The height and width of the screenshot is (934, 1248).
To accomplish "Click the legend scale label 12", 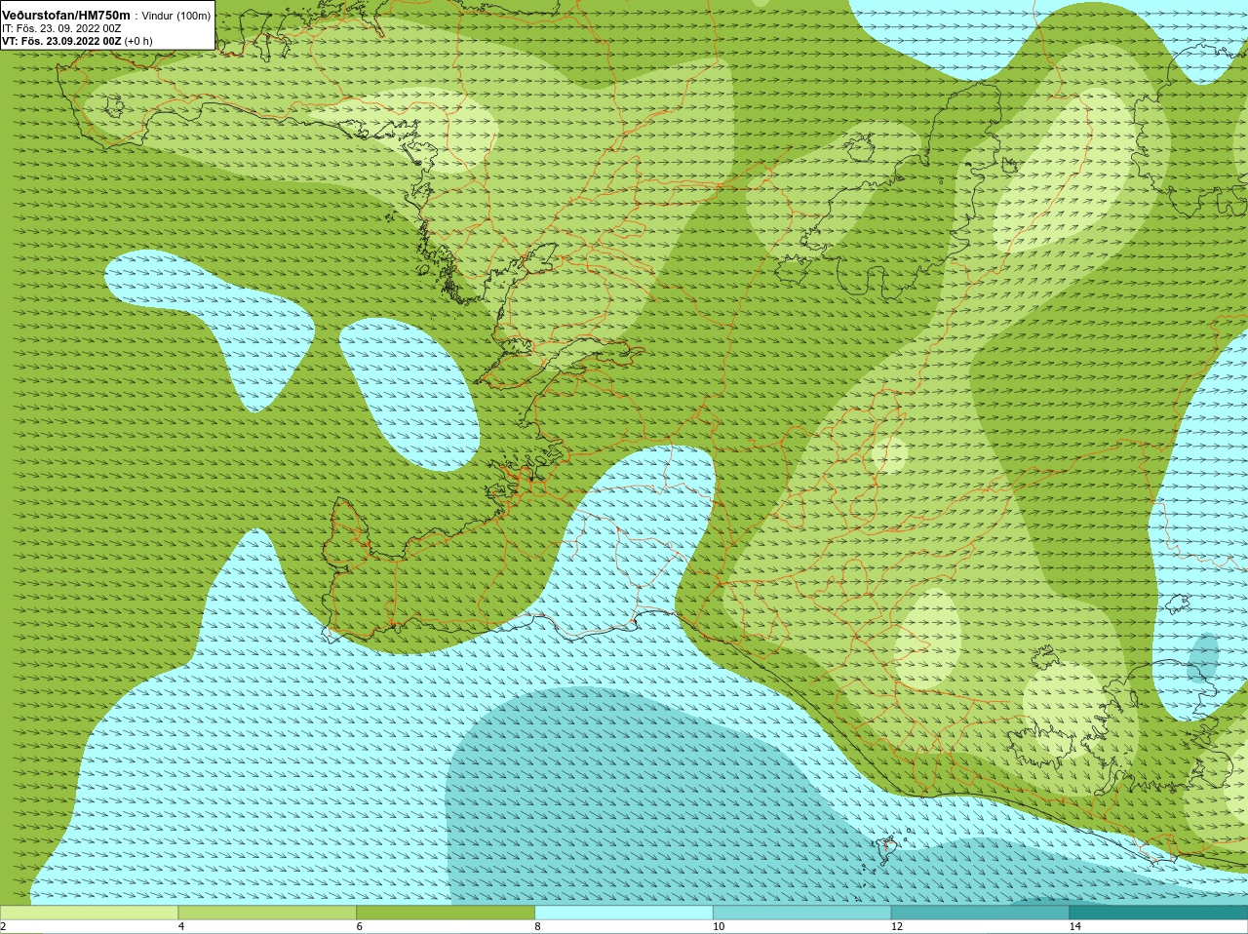I will [896, 927].
